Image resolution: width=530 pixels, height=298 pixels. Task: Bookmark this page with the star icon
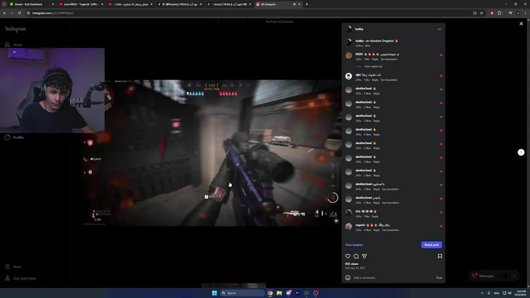point(482,13)
